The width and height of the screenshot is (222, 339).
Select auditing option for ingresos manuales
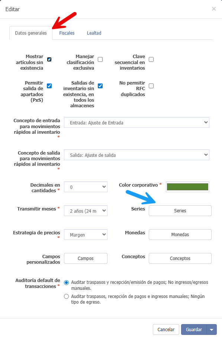[x=66, y=296]
